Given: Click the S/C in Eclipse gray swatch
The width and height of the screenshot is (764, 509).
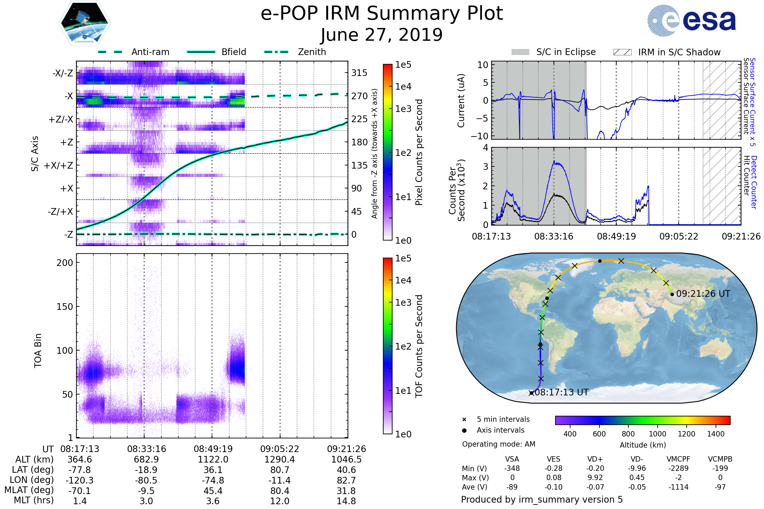Looking at the screenshot, I should [520, 52].
